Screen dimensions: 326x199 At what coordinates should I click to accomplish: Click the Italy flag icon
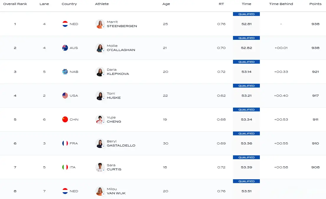(65, 167)
